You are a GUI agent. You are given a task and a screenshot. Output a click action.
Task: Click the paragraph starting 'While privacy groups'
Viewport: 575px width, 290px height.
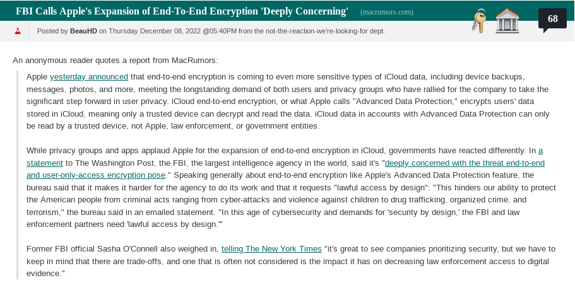[x=284, y=199]
